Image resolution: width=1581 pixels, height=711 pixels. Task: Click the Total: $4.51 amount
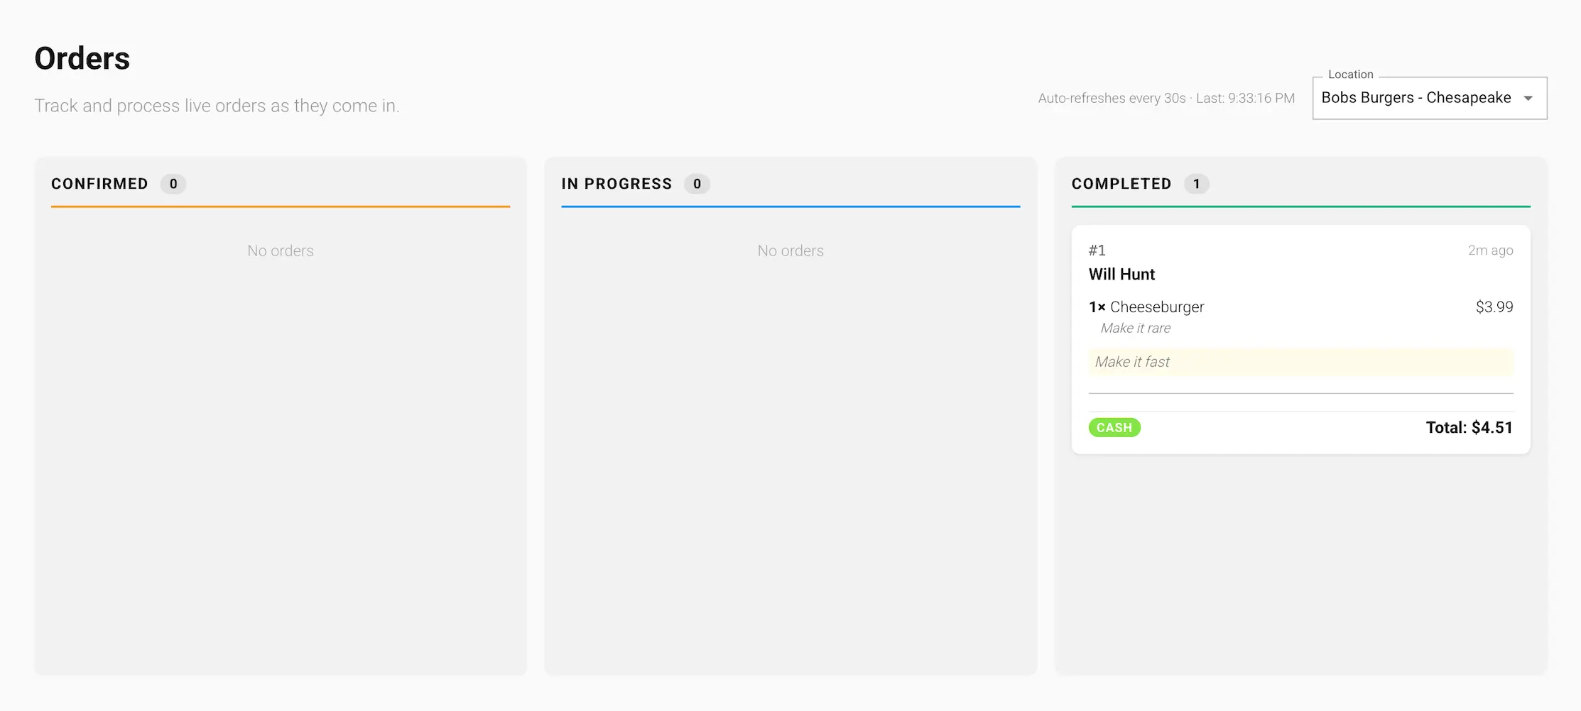pyautogui.click(x=1469, y=427)
